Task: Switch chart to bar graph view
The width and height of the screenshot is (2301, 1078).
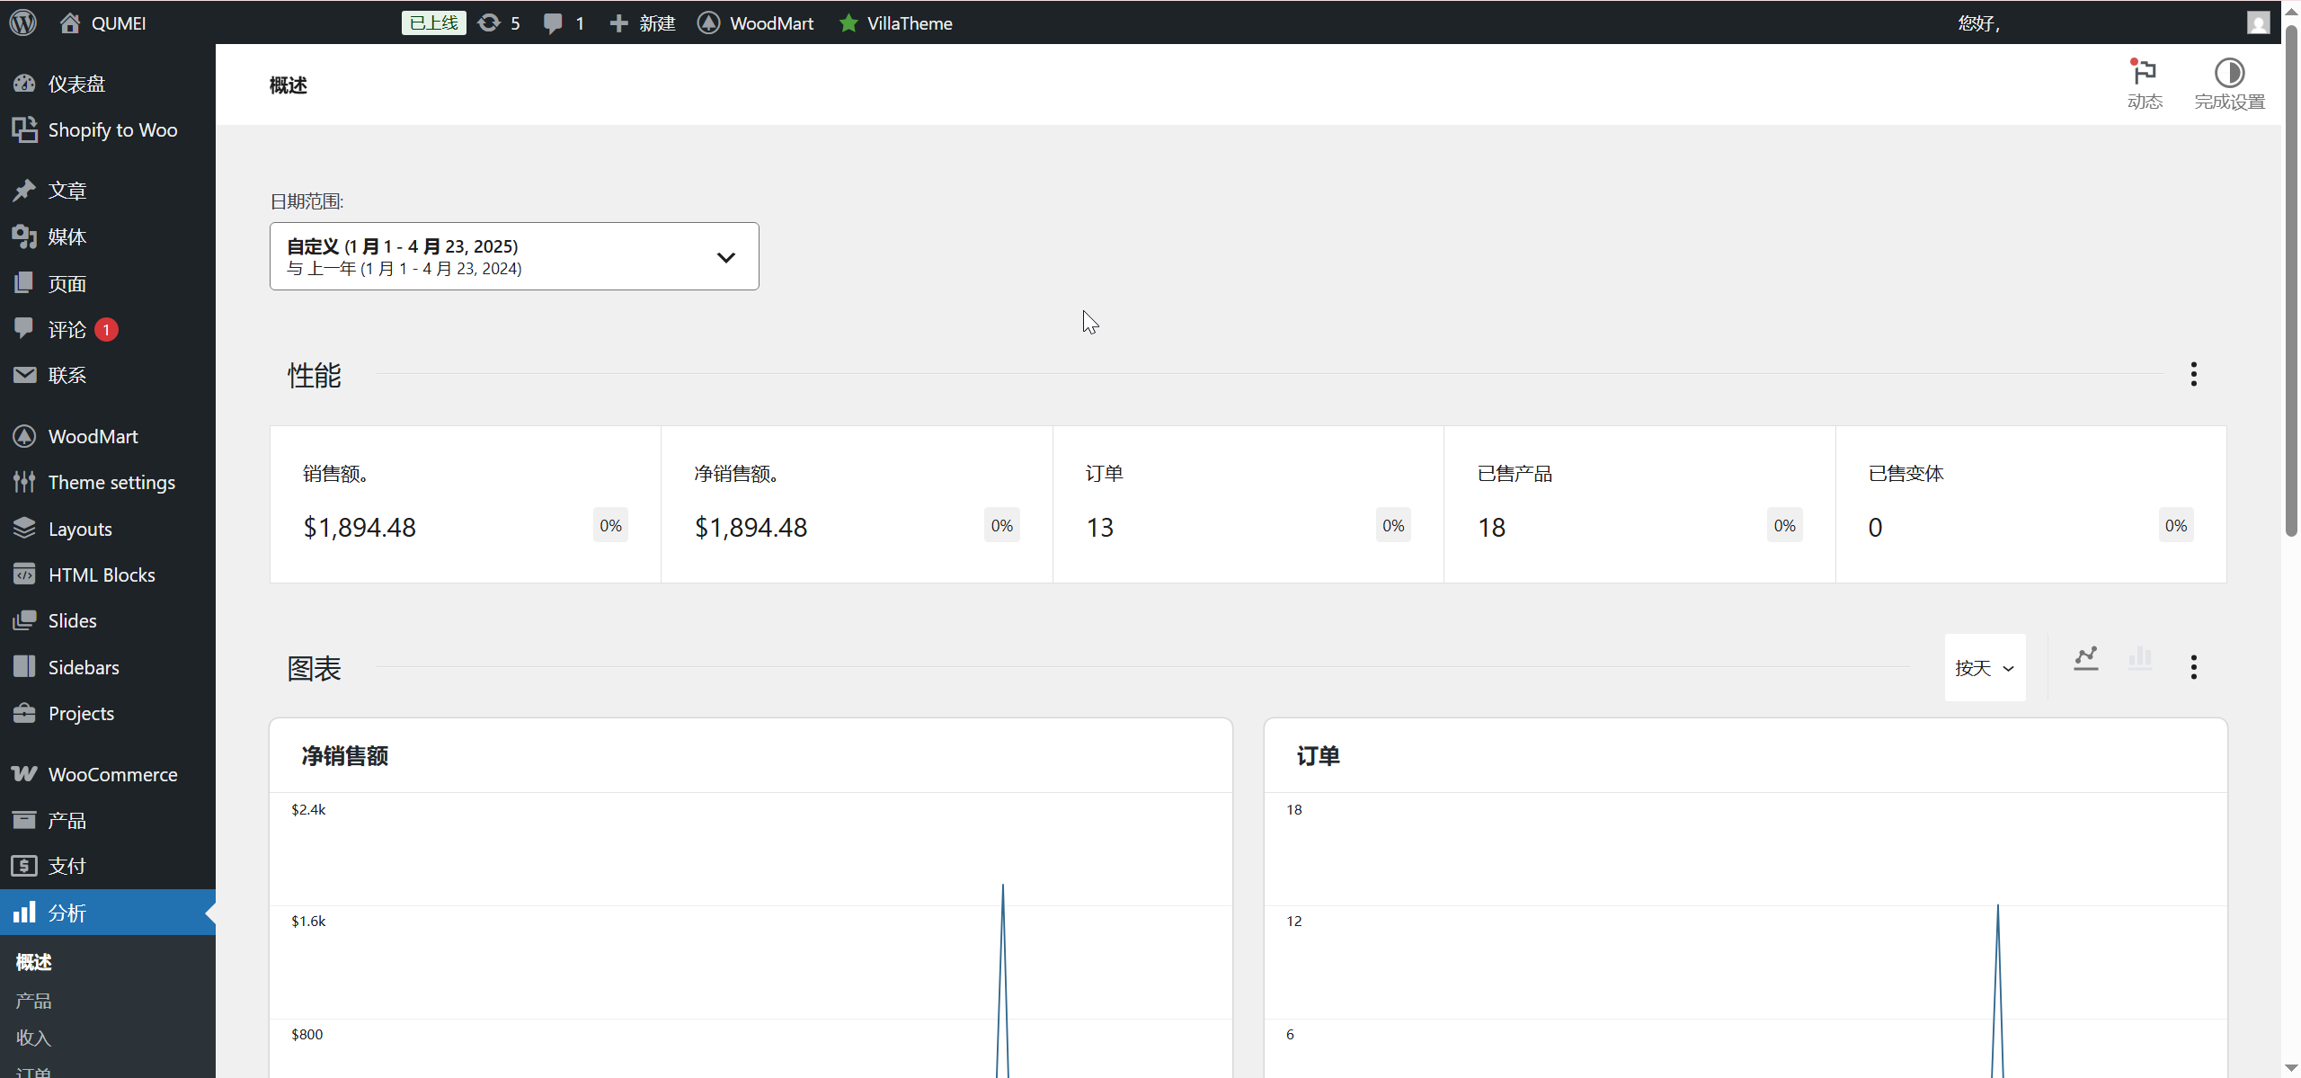Action: (2140, 658)
